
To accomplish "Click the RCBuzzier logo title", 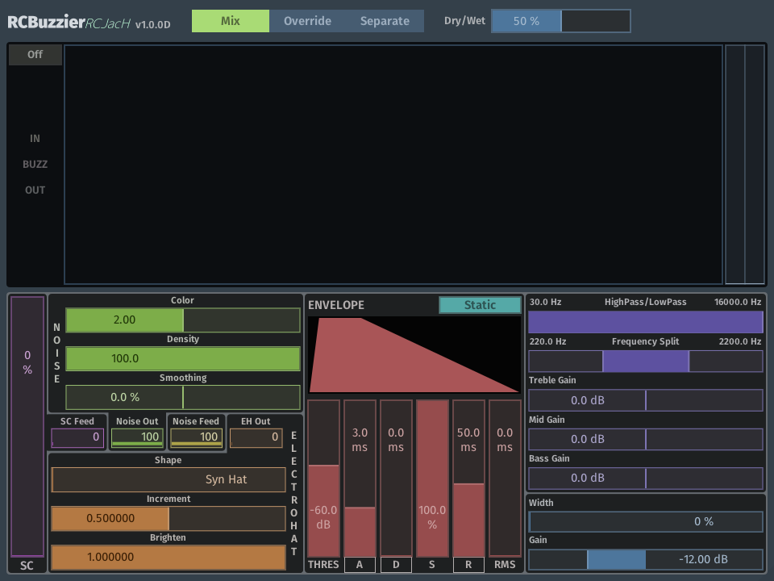I will pyautogui.click(x=47, y=22).
